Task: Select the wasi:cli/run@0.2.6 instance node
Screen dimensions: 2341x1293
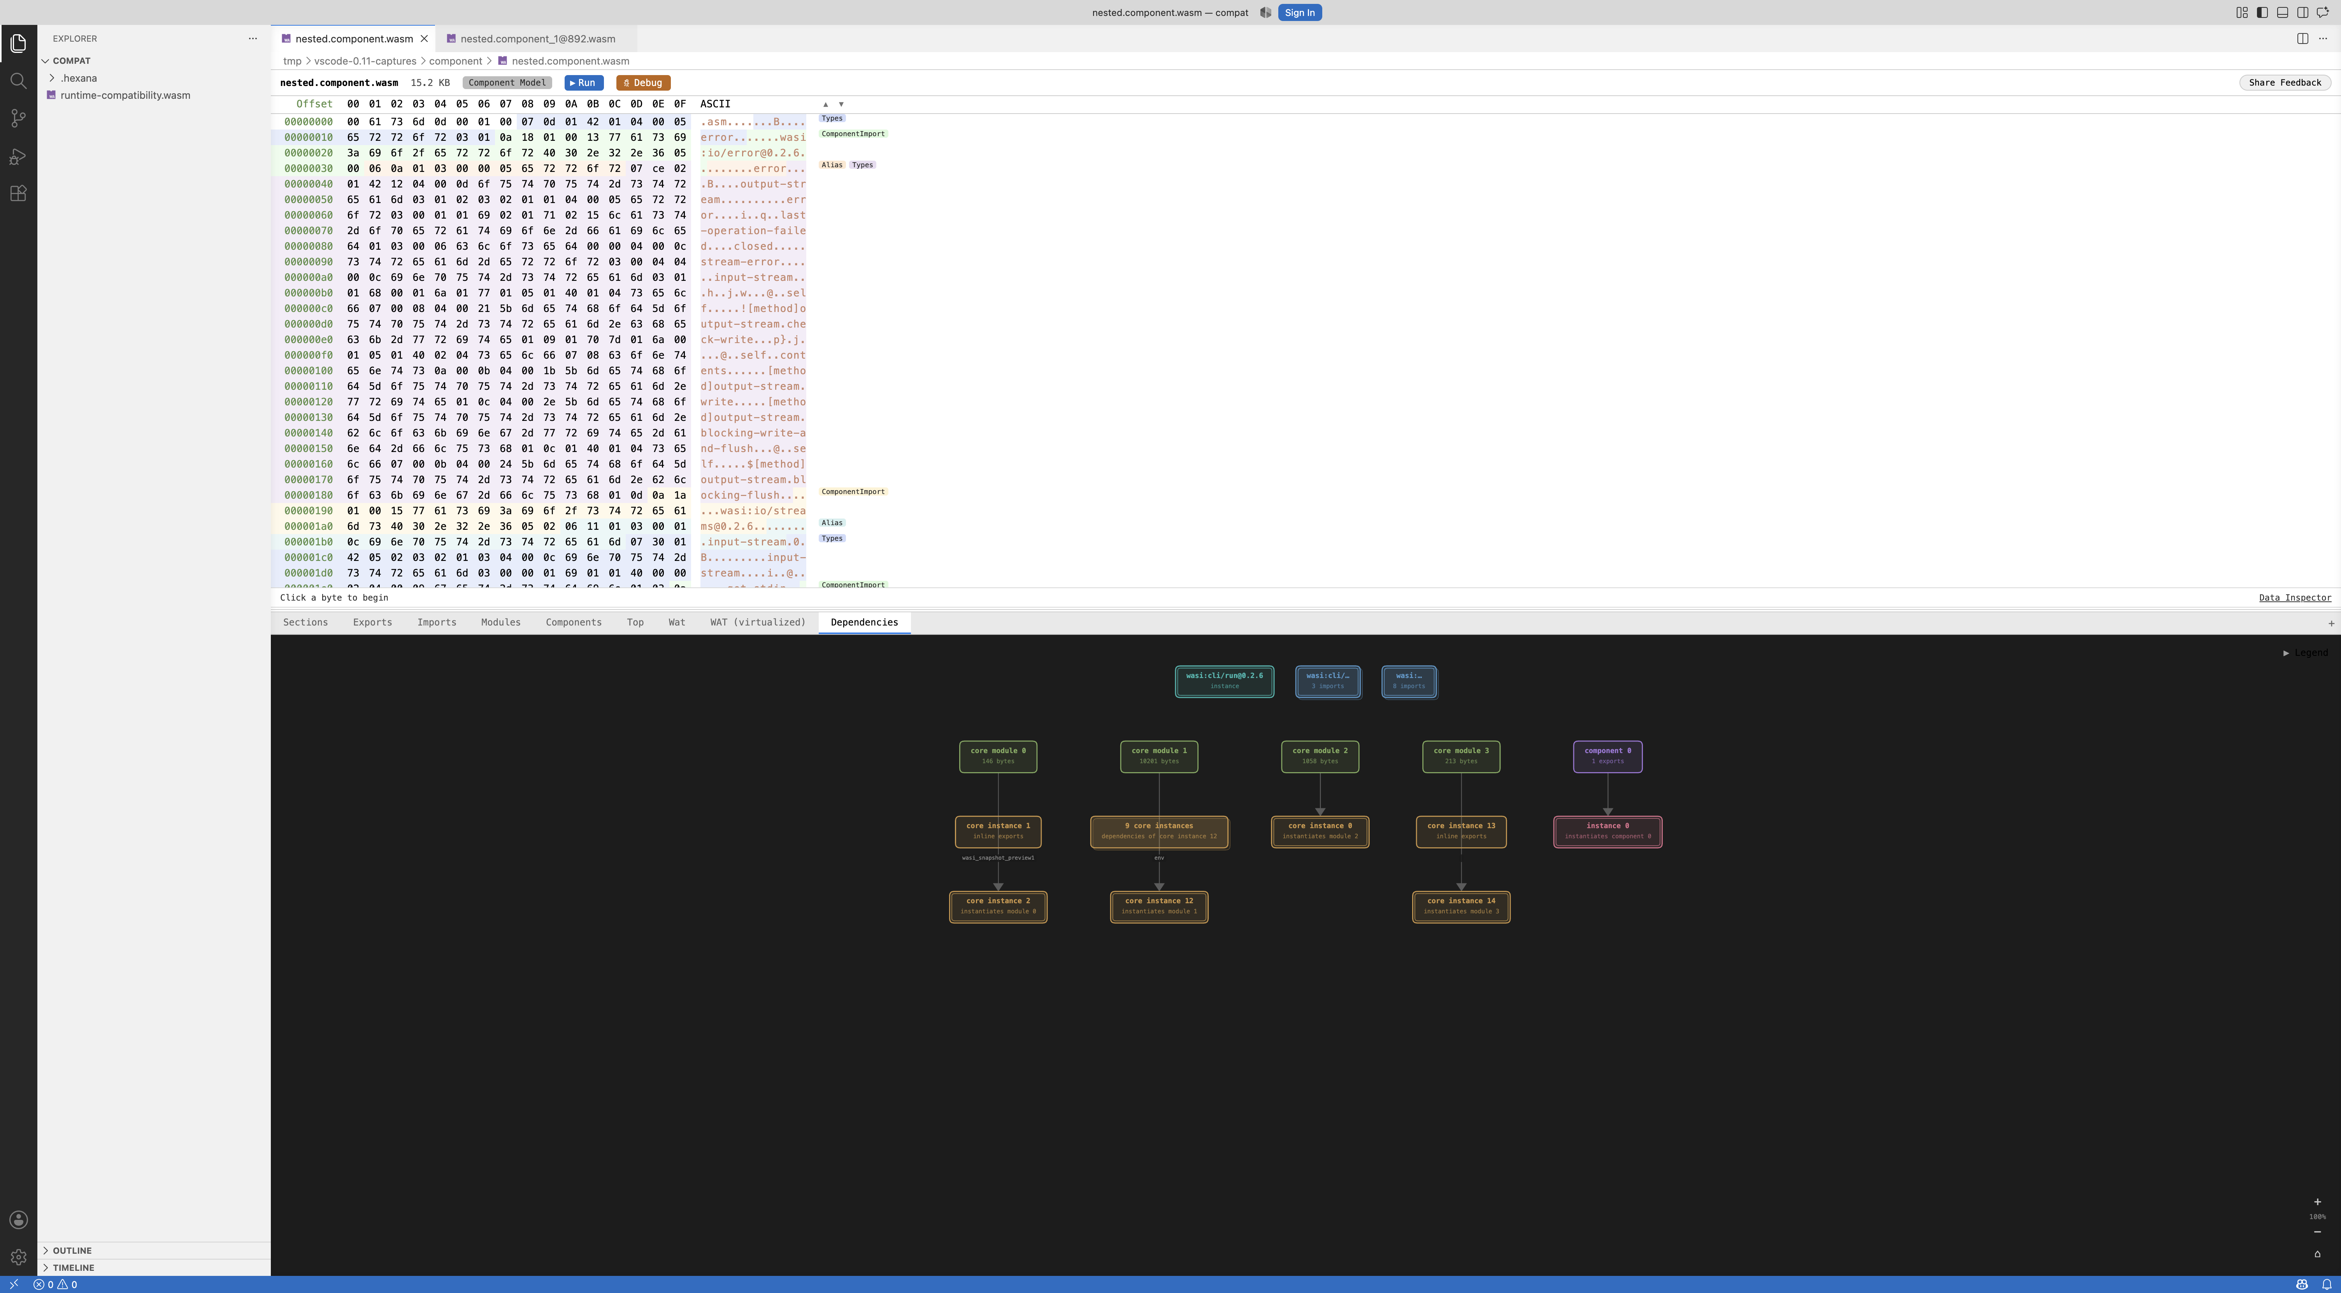Action: [1224, 682]
